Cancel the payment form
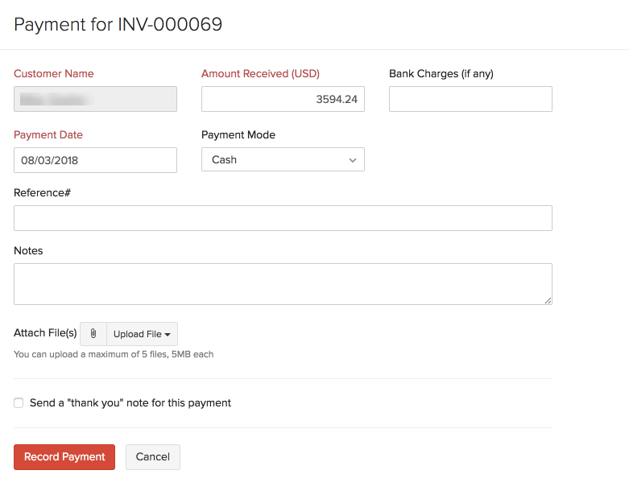 pyautogui.click(x=152, y=457)
